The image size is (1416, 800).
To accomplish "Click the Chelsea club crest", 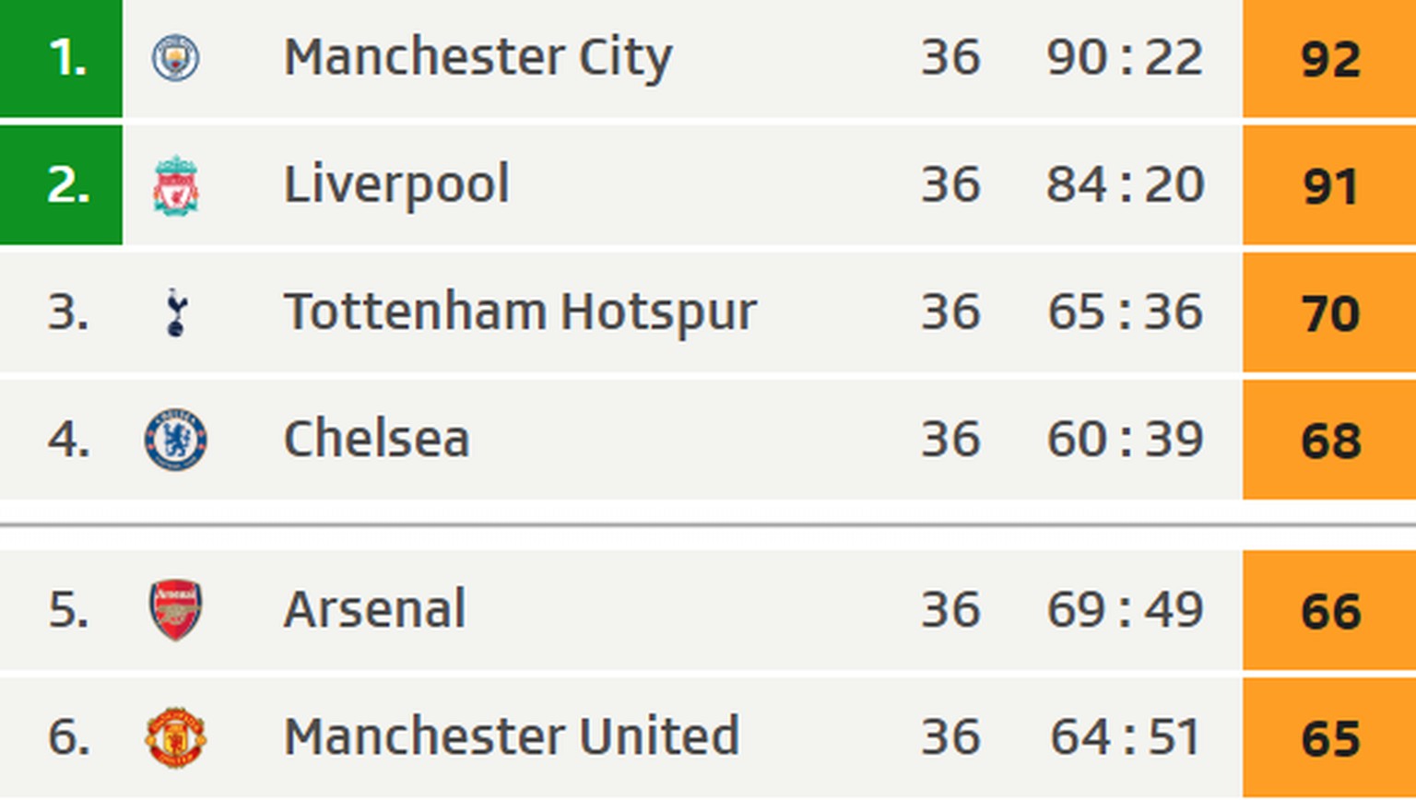I will point(175,439).
